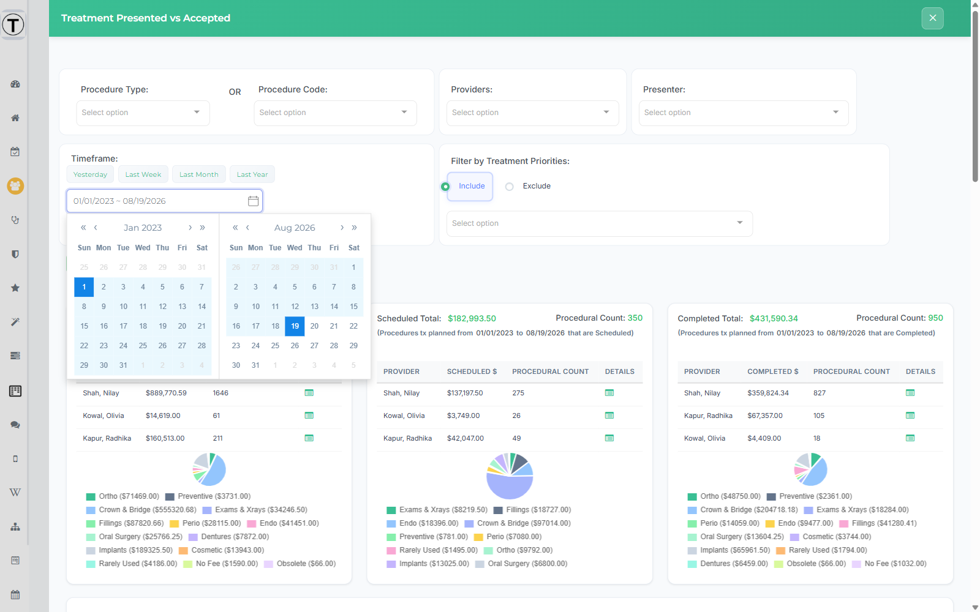Jump to next year from Aug 2026

click(354, 228)
